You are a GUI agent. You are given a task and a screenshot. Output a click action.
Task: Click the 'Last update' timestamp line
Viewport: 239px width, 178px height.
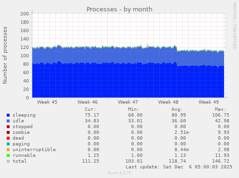(179, 167)
